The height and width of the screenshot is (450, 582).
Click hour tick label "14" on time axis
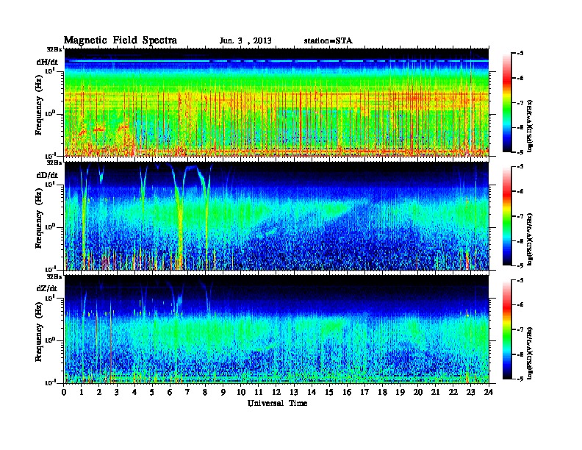click(x=312, y=392)
